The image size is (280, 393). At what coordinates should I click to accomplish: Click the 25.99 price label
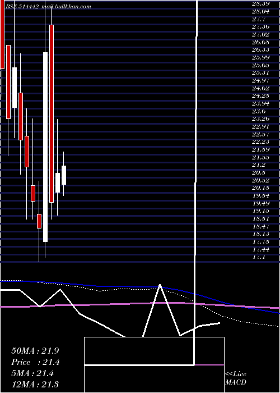(x=260, y=57)
